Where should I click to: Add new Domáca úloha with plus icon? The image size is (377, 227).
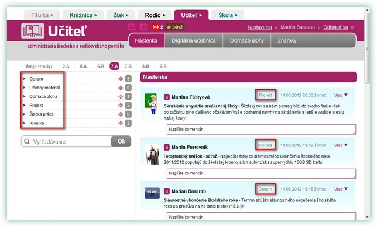[x=121, y=97]
